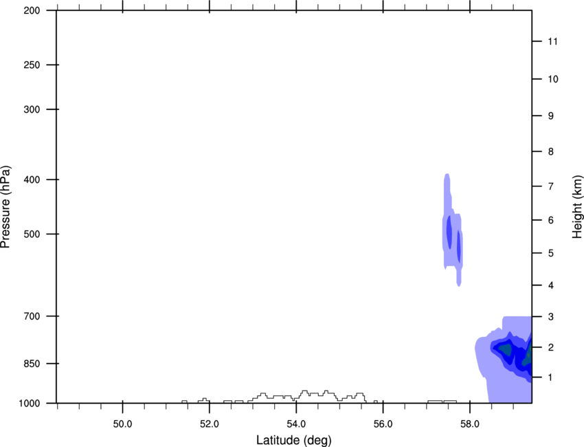Click the 500 pressure axis label
The image size is (584, 447).
click(32, 234)
